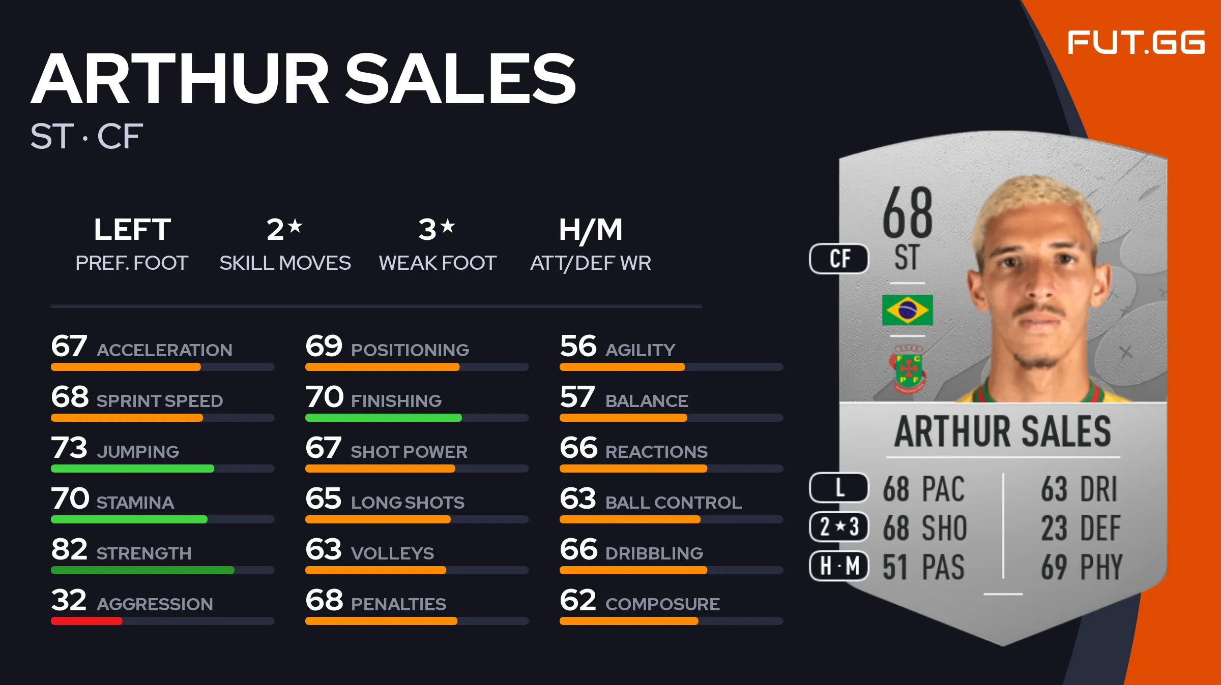Click the H·M work rate badge
This screenshot has height=685, width=1221.
(x=839, y=566)
